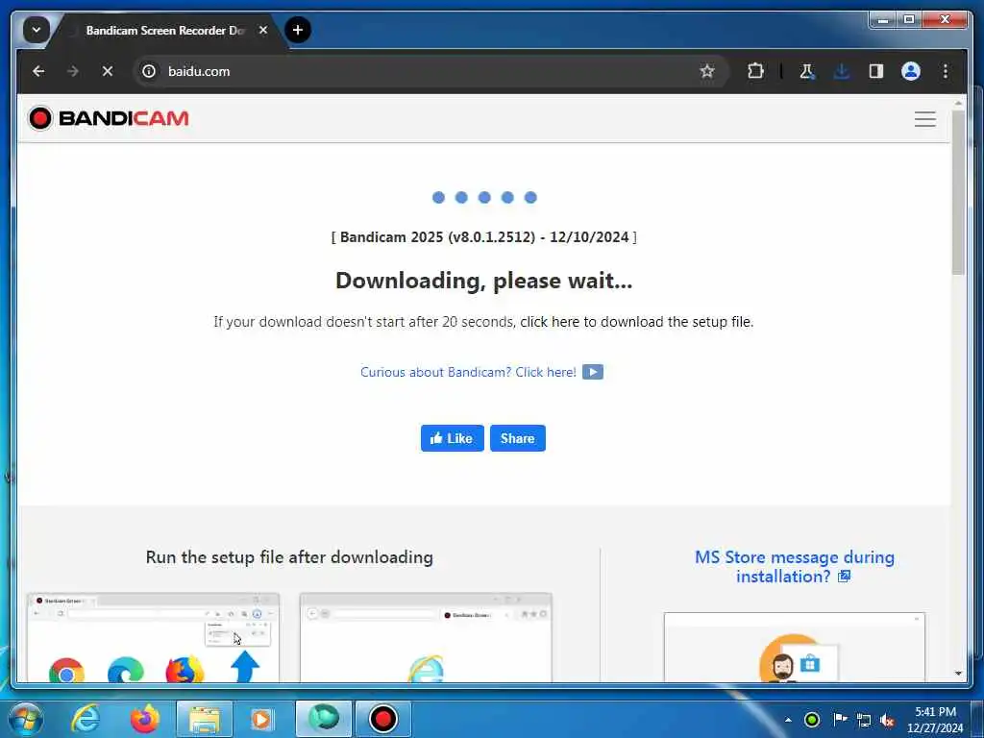
Task: Open the Internet Explorer setup guide thumbnail
Action: coord(426,638)
